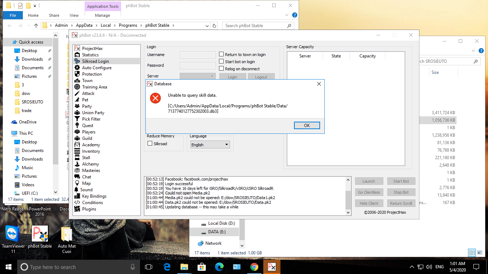
Task: Toggle Start bot on login checkbox
Action: click(x=221, y=62)
